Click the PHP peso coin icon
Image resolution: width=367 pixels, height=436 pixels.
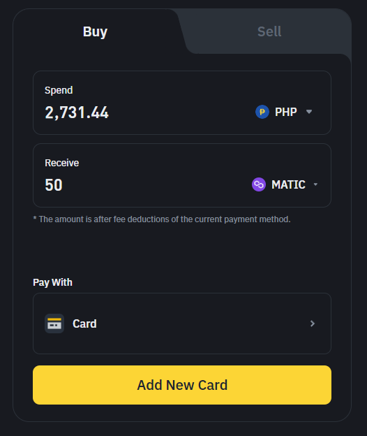[x=262, y=112]
